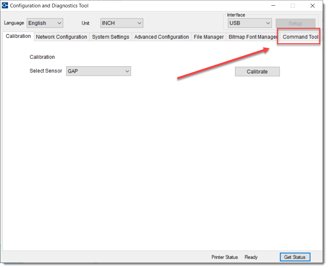Viewport: 328px width, 268px height.
Task: Click the Ready printer status text
Action: coord(251,257)
